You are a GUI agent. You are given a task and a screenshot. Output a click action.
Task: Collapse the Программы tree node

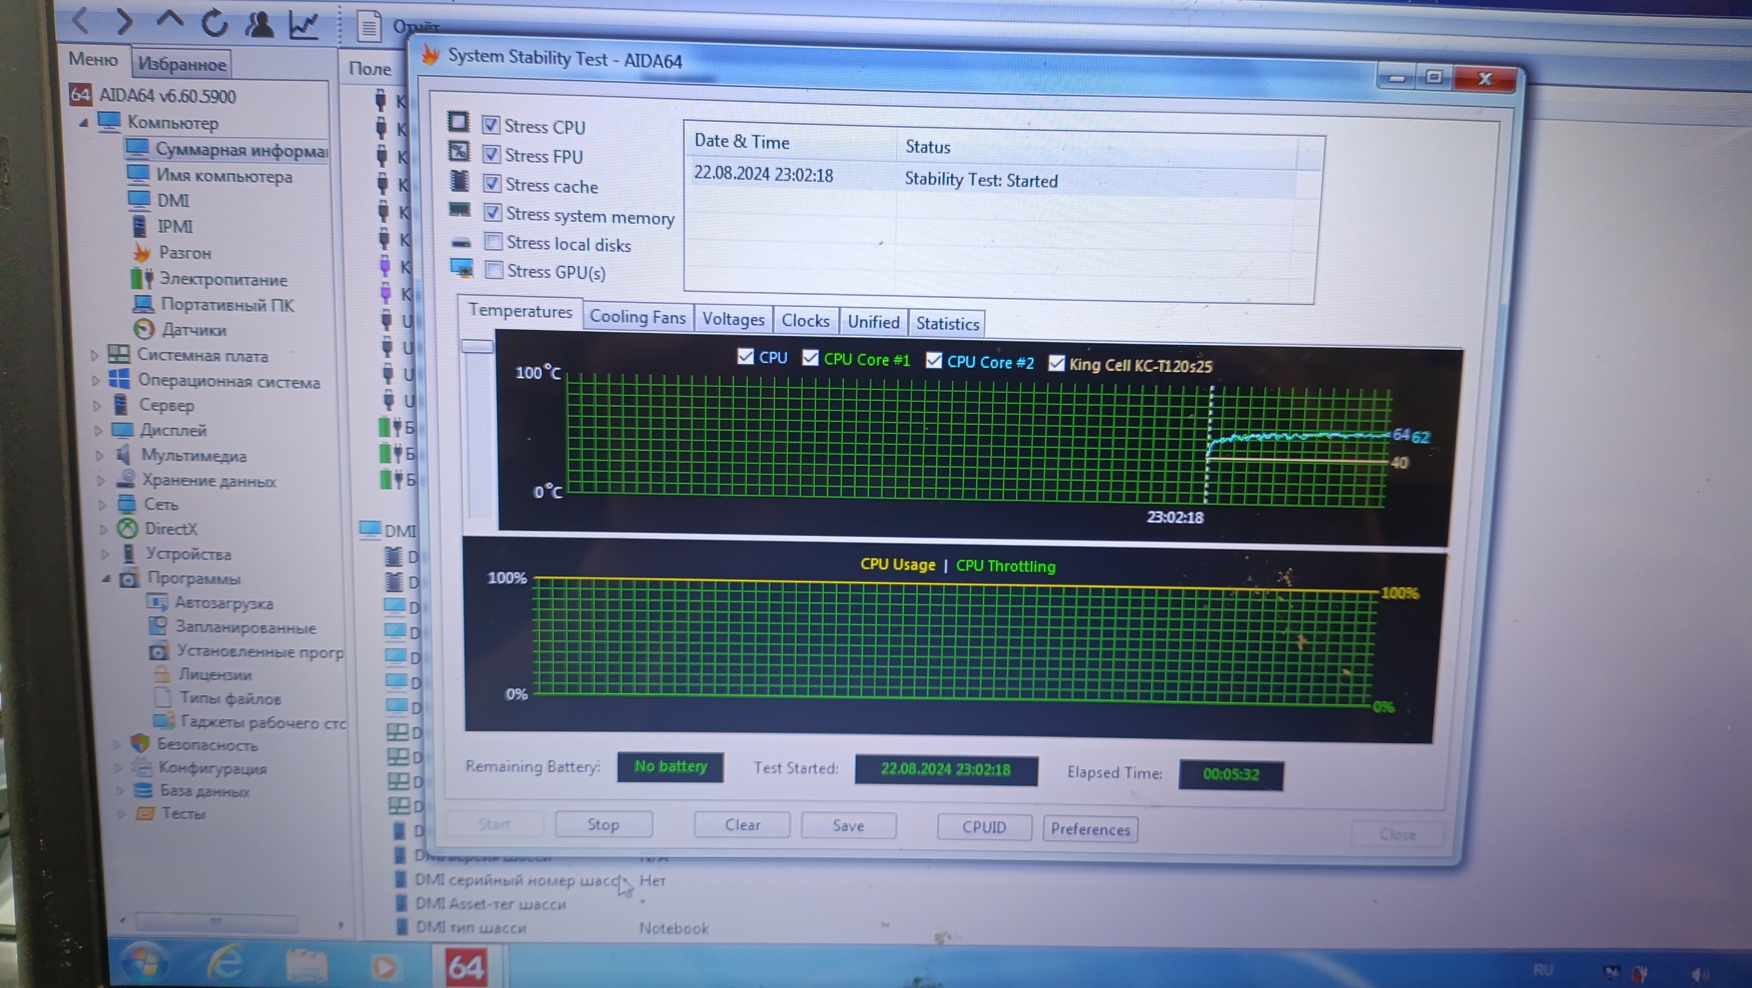pyautogui.click(x=107, y=578)
